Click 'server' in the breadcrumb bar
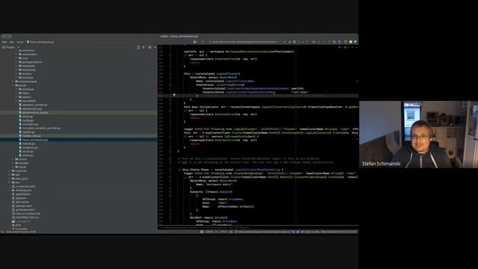 coord(20,42)
